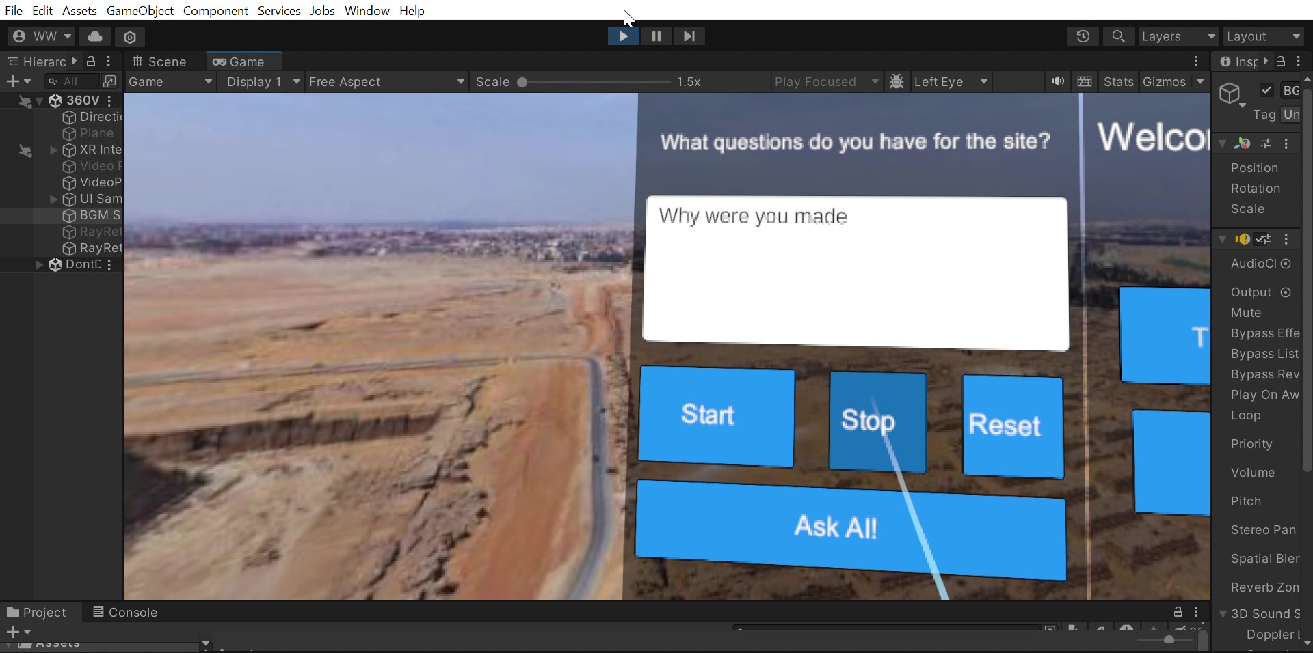This screenshot has height=653, width=1313.
Task: Open the Game view more options menu
Action: click(1196, 61)
